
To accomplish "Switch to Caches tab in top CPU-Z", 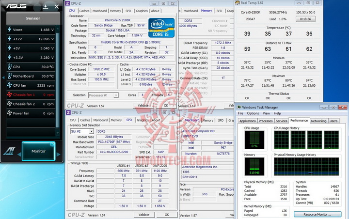I will (84, 11).
